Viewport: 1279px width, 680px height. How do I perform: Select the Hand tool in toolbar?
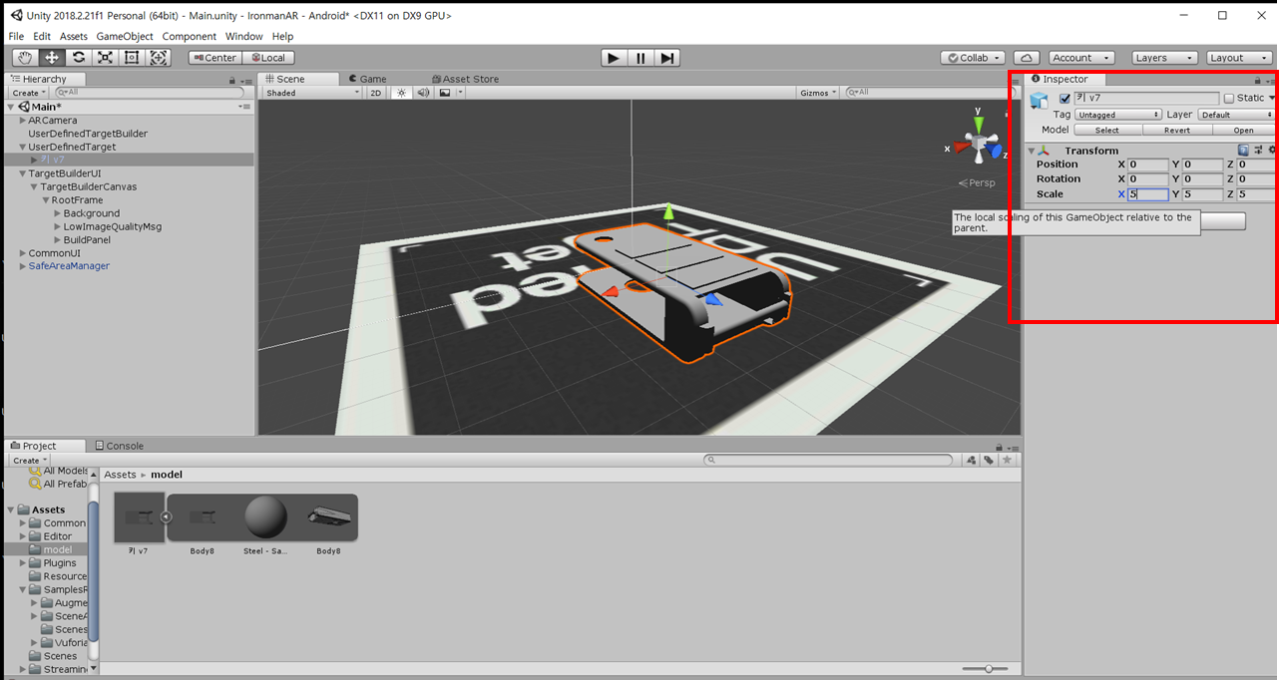tap(25, 58)
